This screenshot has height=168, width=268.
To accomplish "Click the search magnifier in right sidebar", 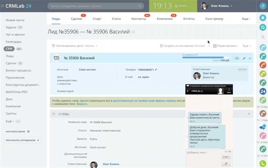I will click(x=263, y=37).
